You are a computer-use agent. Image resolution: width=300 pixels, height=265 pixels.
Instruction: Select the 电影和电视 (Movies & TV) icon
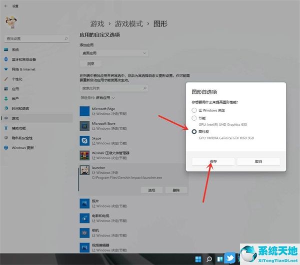point(84,218)
